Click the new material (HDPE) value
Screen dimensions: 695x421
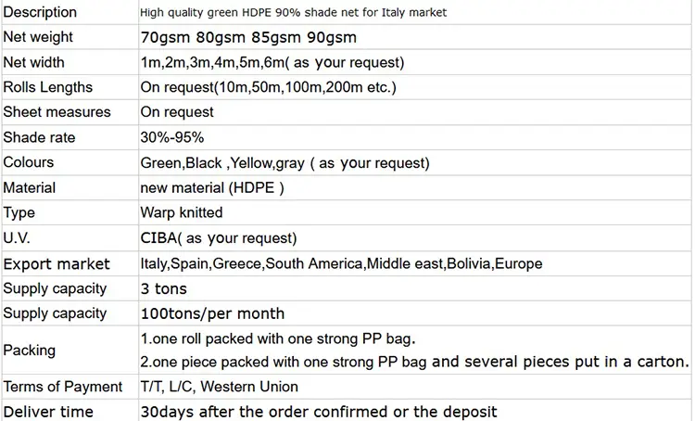[211, 187]
